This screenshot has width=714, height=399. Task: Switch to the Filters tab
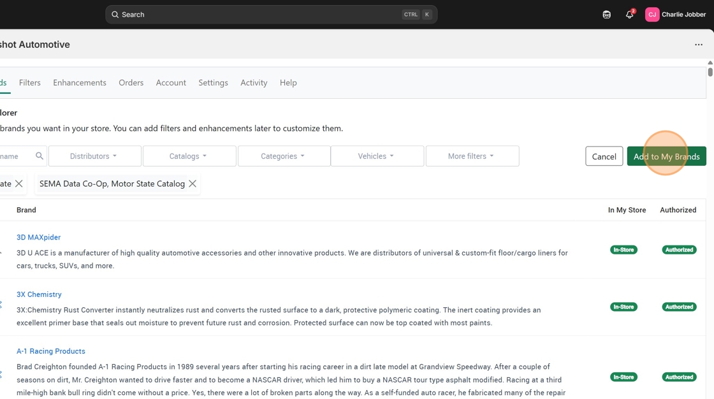[x=29, y=82]
